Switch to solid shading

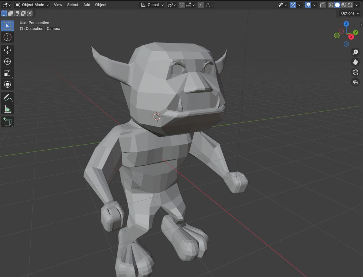tap(337, 5)
